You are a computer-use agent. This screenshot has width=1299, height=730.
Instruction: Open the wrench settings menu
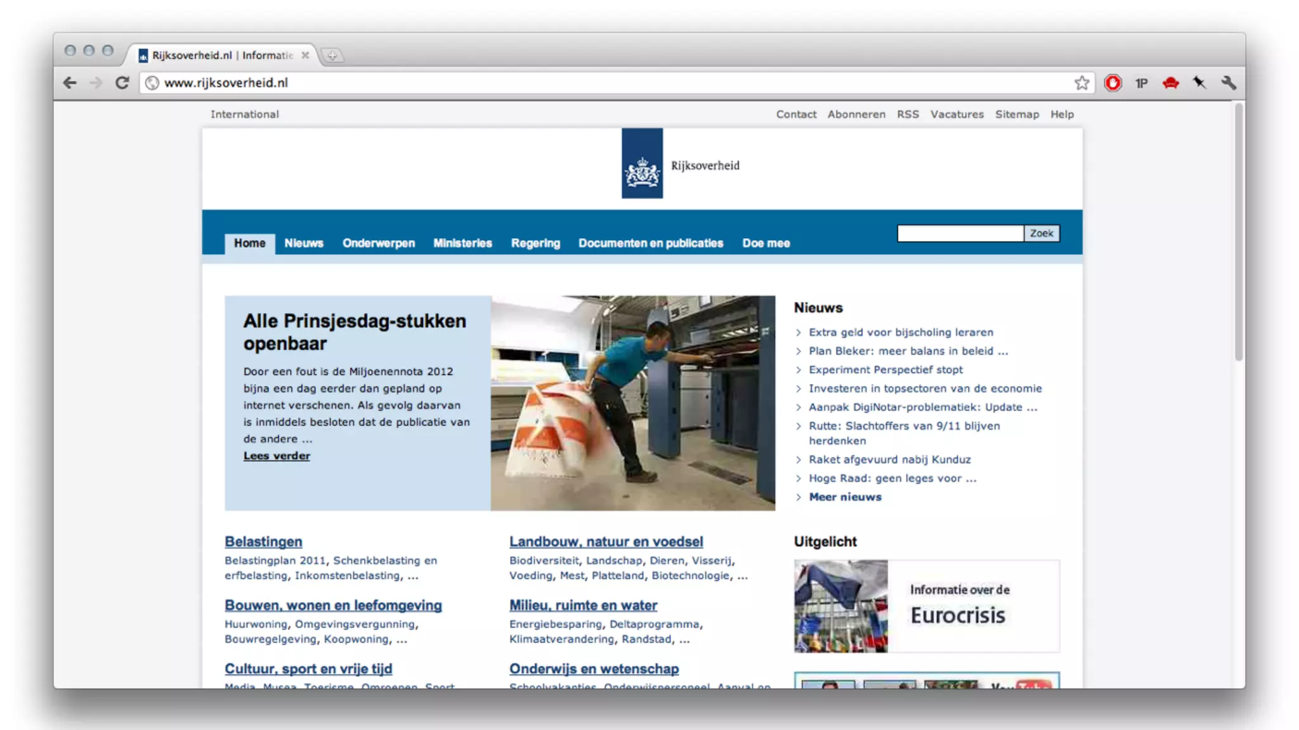(1229, 83)
